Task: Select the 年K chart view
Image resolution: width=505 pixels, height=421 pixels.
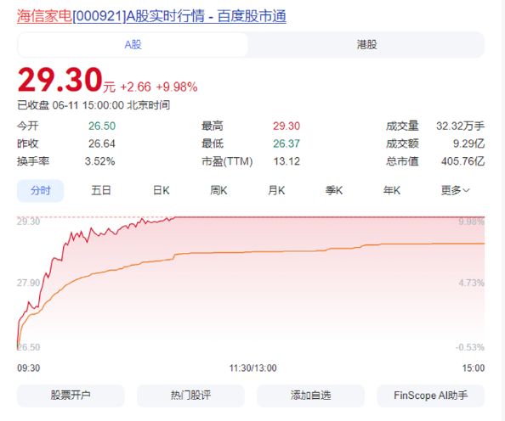Action: pyautogui.click(x=392, y=191)
